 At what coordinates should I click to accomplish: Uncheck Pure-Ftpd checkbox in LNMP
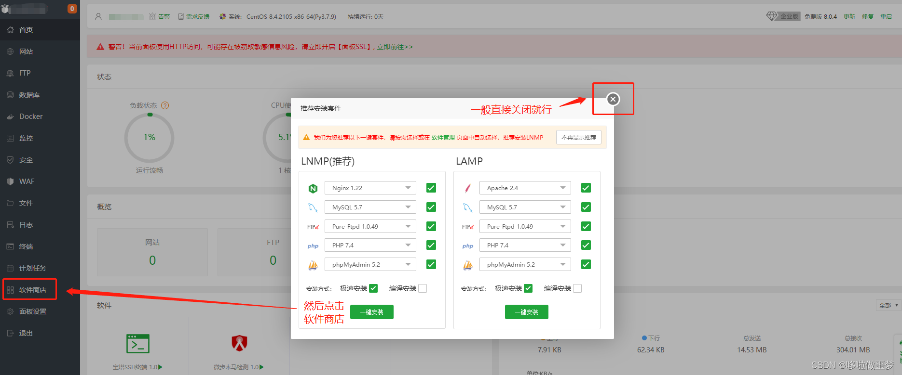pos(431,226)
